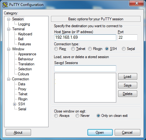Viewport: 146px width, 140px height.
Task: Choose Always for close window on exit
Action: click(x=56, y=116)
